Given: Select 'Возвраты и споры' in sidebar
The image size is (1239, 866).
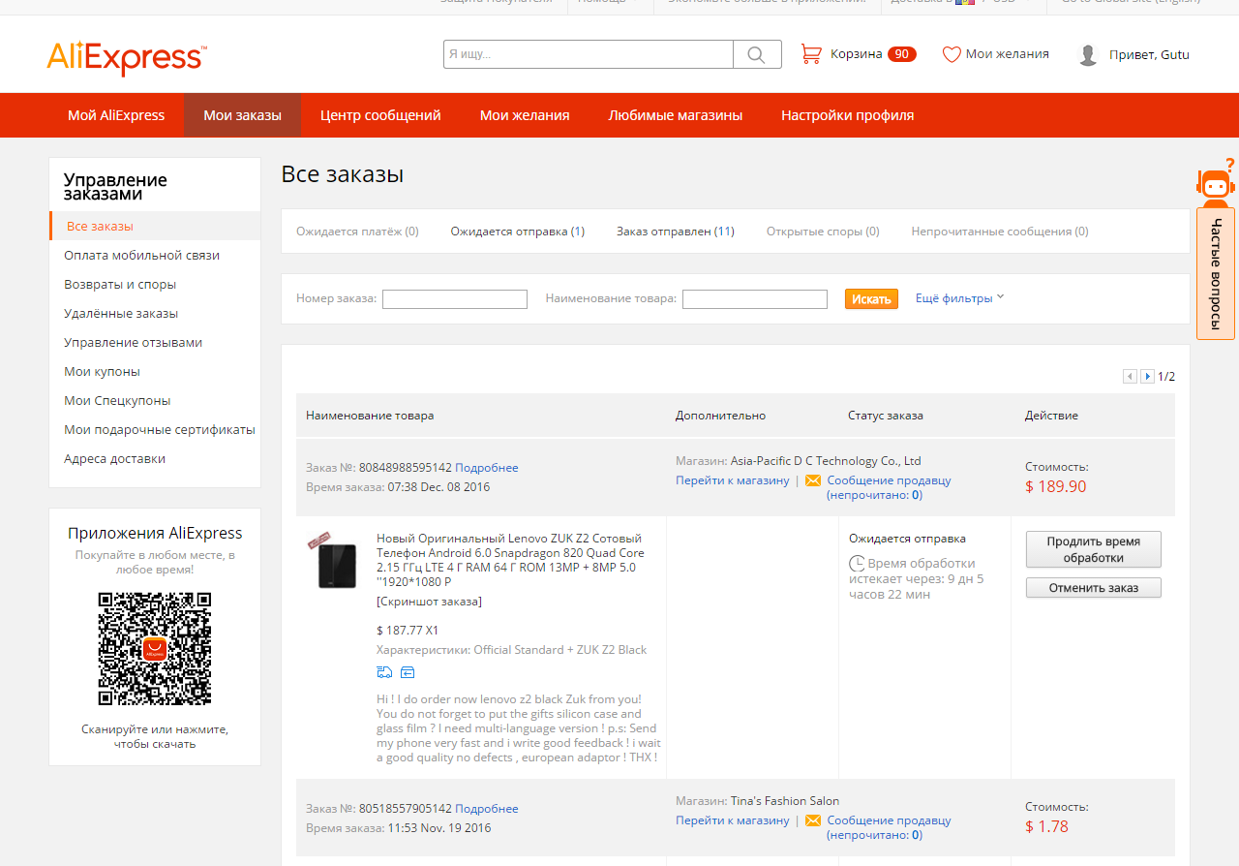Looking at the screenshot, I should (120, 285).
